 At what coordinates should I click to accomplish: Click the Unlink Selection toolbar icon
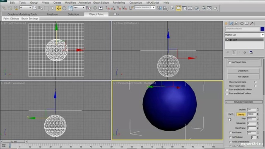10,8
